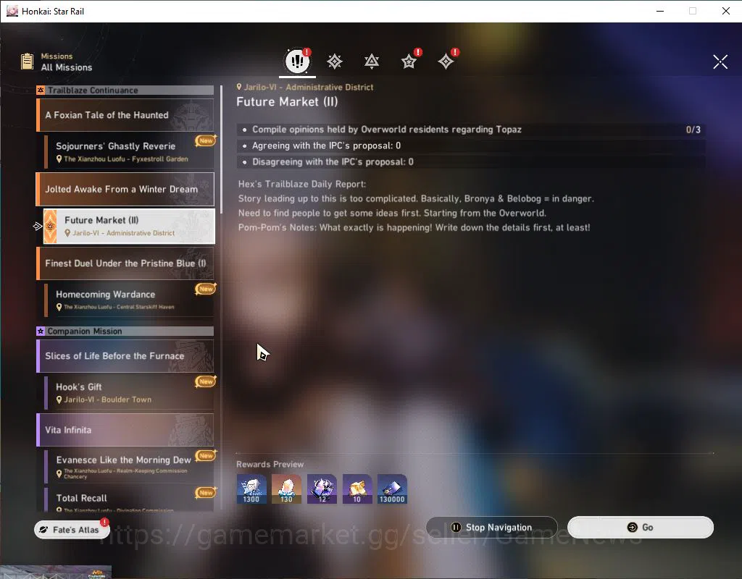
Task: Click the Go button
Action: pyautogui.click(x=641, y=527)
